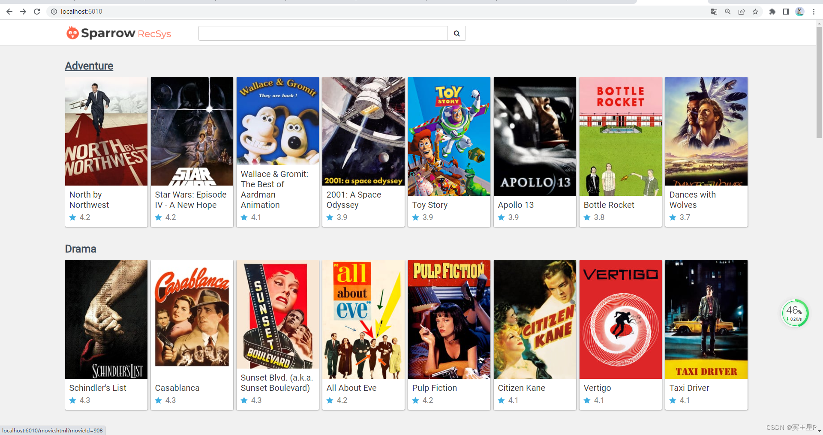Open the profile avatar icon
The width and height of the screenshot is (823, 435).
(800, 12)
